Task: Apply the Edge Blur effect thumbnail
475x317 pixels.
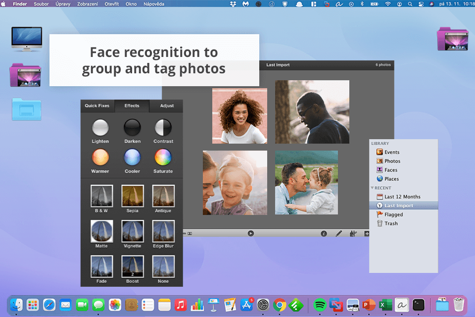Action: pos(163,231)
